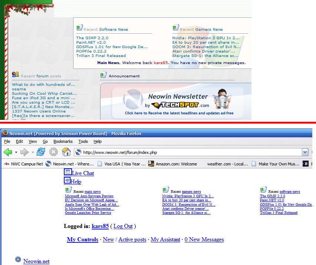The image size is (316, 265).
Task: Click the lower Recent software news icon
Action: (x=263, y=189)
